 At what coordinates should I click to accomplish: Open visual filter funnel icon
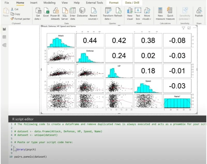tap(183, 28)
